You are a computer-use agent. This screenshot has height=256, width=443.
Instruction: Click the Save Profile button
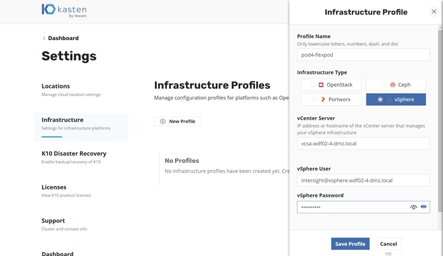pyautogui.click(x=351, y=244)
